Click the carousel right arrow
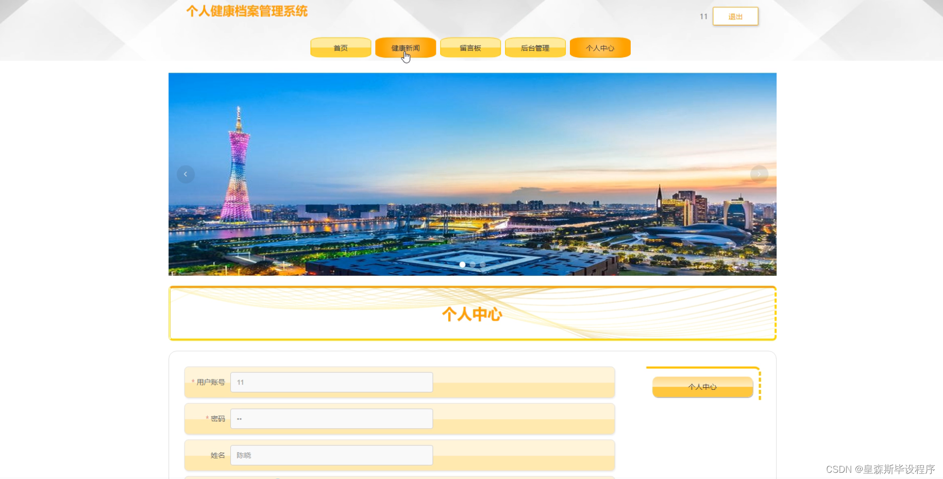Viewport: 943px width, 479px height. [x=759, y=174]
